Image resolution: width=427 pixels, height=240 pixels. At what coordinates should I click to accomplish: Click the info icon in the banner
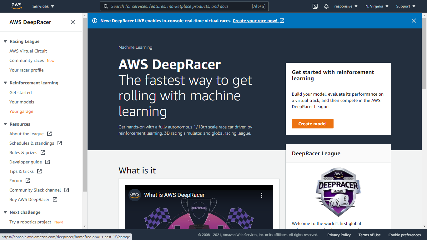coord(95,21)
